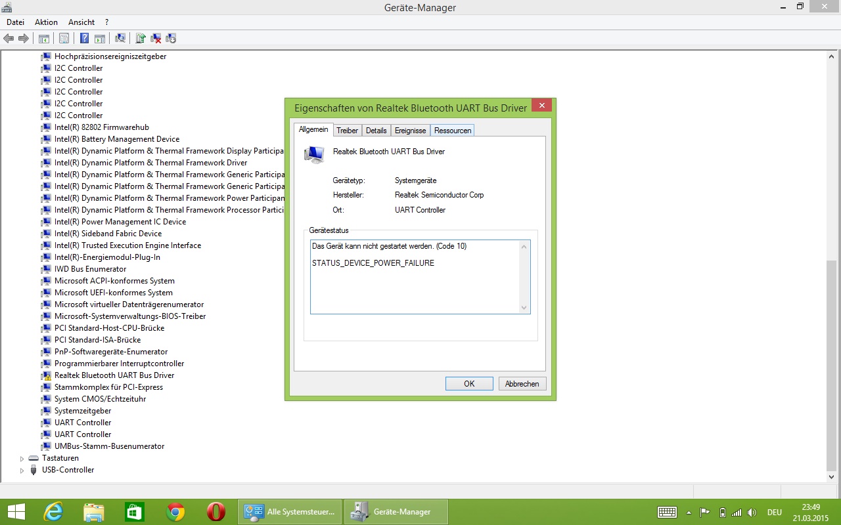Launch Opera browser from taskbar
Screen dimensions: 841x525
(x=216, y=512)
